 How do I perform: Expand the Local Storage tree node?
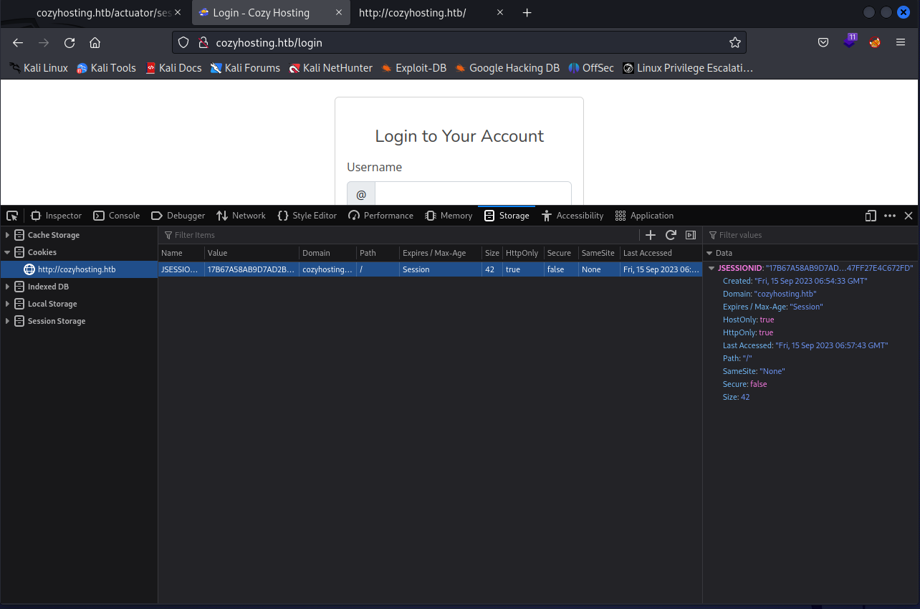pos(8,304)
